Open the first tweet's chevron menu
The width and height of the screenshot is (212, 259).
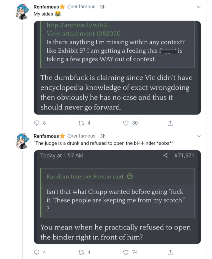pyautogui.click(x=199, y=7)
